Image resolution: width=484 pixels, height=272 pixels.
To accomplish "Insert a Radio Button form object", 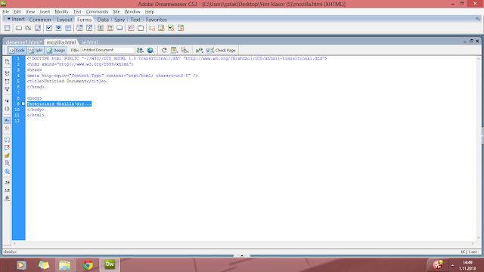I will click(x=58, y=28).
